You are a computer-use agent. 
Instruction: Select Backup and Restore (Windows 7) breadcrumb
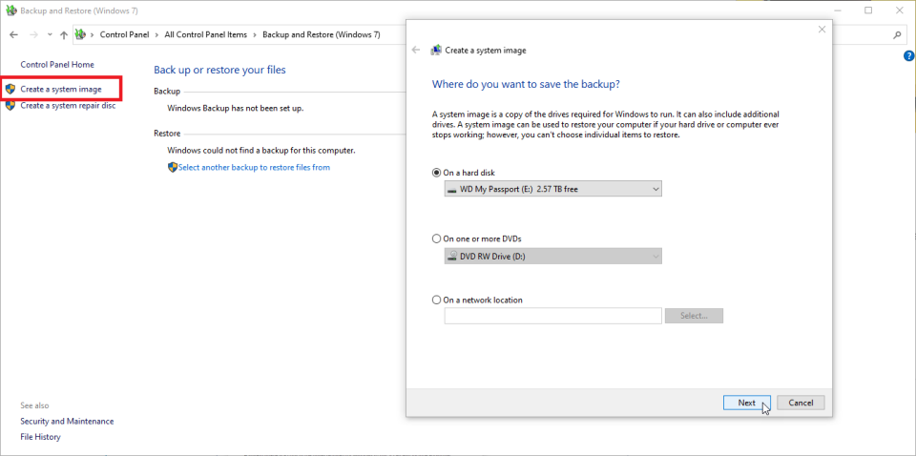click(x=322, y=35)
